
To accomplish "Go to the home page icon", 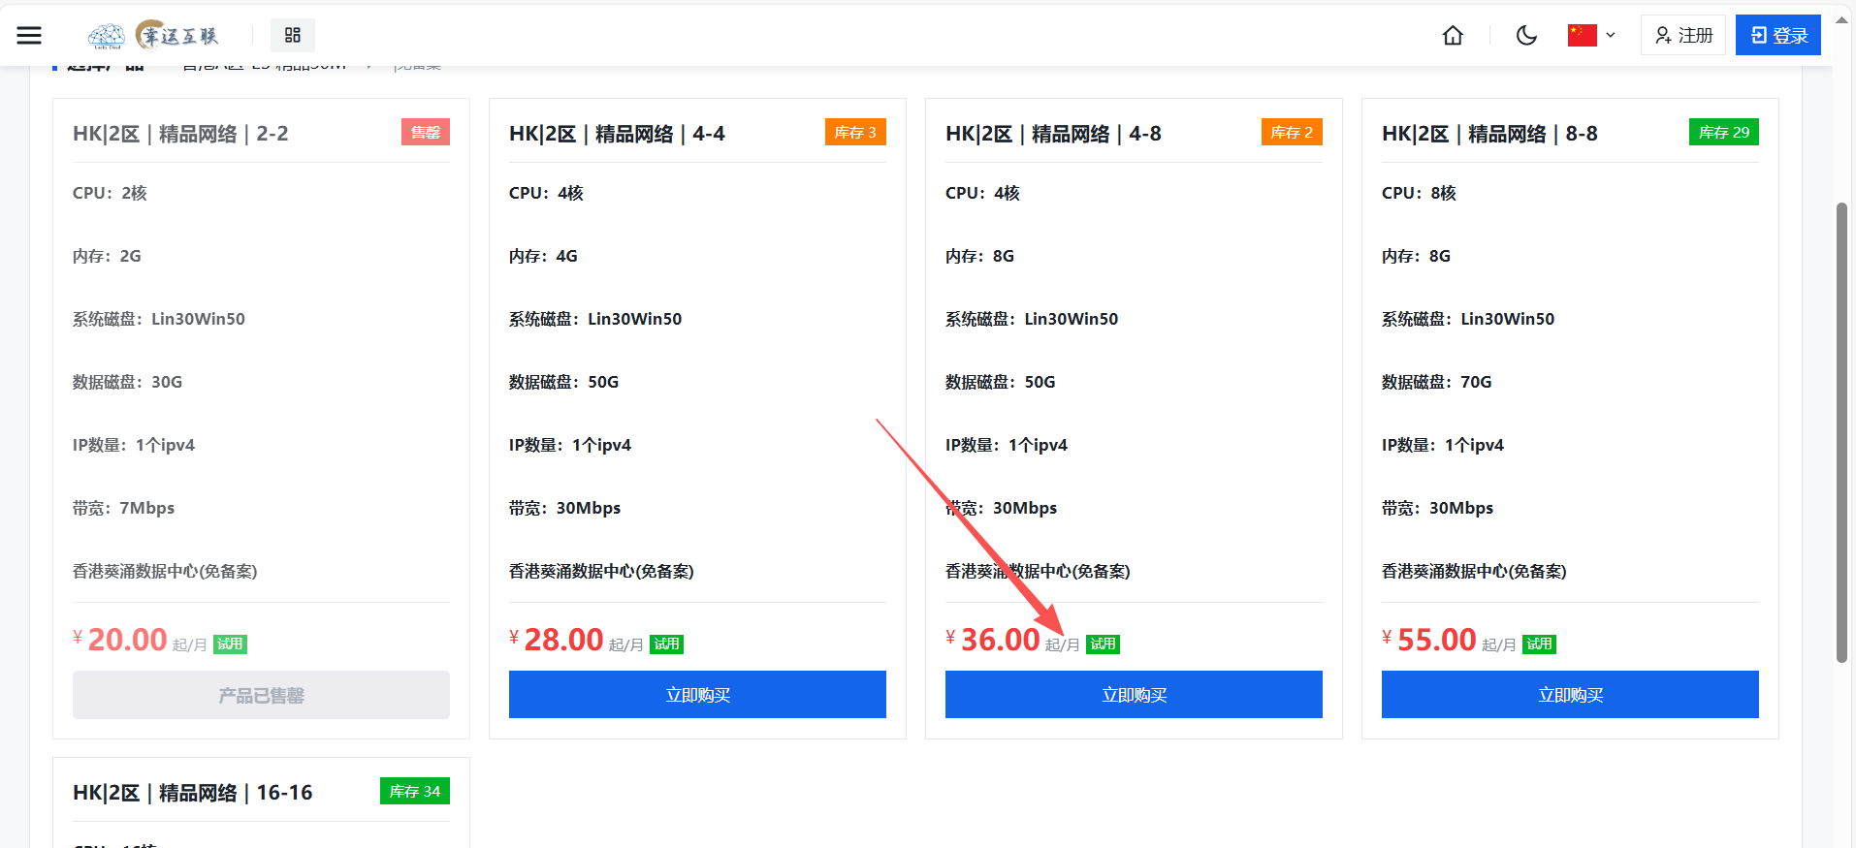I will [1452, 36].
